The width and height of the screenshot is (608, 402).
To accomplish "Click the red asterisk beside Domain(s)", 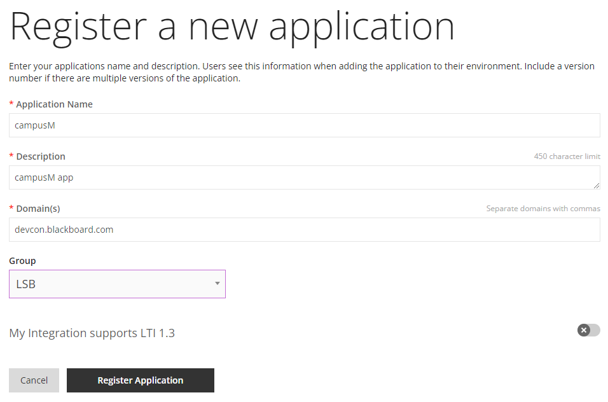I will (x=11, y=209).
